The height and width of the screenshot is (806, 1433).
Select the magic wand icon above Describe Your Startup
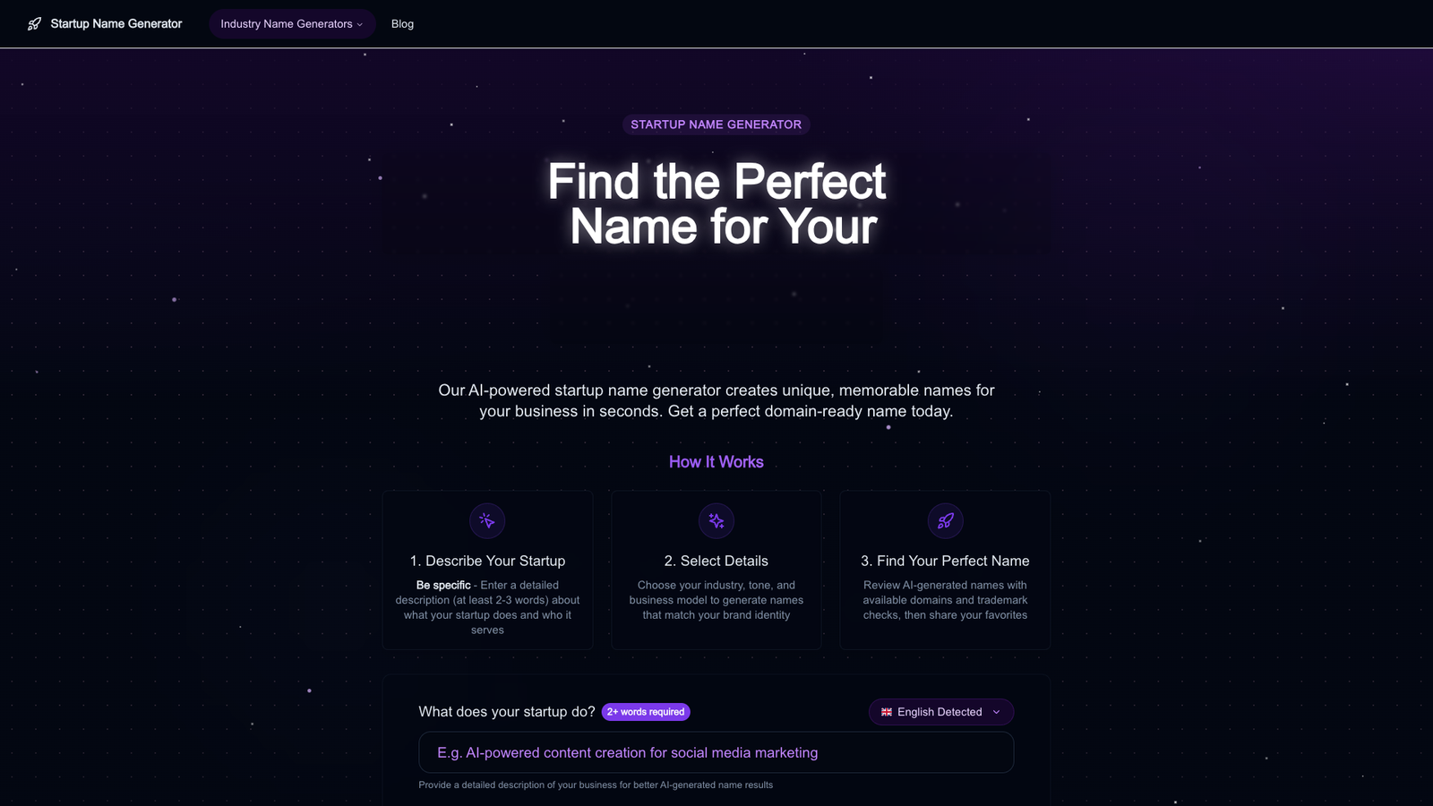pos(487,520)
